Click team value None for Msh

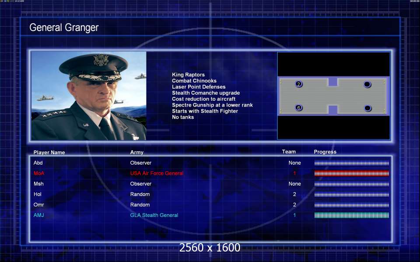294,184
